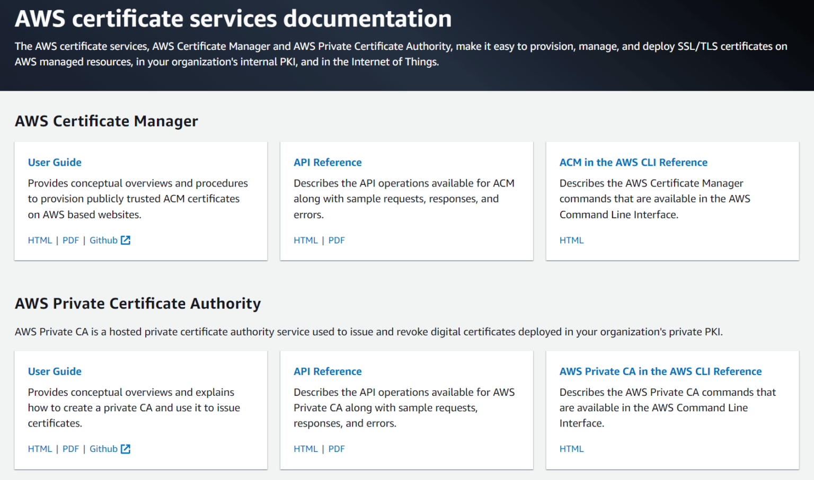814x480 pixels.
Task: Download the PDF of the ACM User Guide
Action: click(x=70, y=240)
